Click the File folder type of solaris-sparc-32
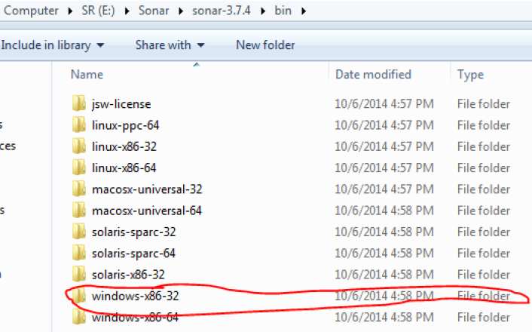Image resolution: width=532 pixels, height=332 pixels. 484,232
